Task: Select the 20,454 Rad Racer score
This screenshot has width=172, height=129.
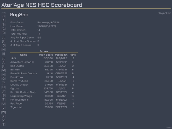Action: click(49, 104)
